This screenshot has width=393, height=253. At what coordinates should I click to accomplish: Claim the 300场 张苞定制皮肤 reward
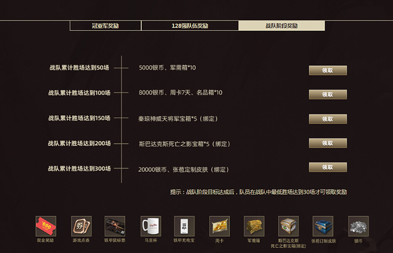coord(327,167)
